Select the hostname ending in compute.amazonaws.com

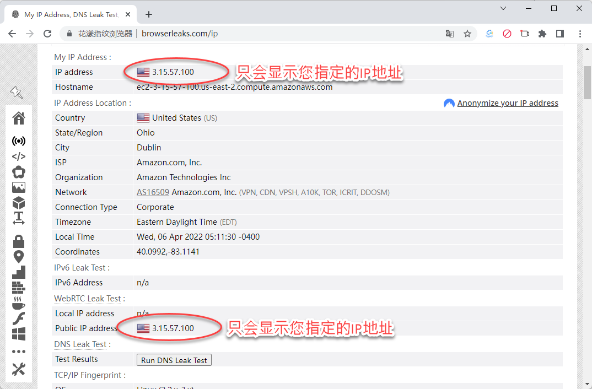(x=234, y=87)
